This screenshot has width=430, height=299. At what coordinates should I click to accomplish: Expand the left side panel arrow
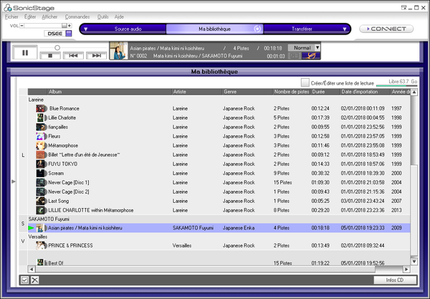click(x=14, y=182)
